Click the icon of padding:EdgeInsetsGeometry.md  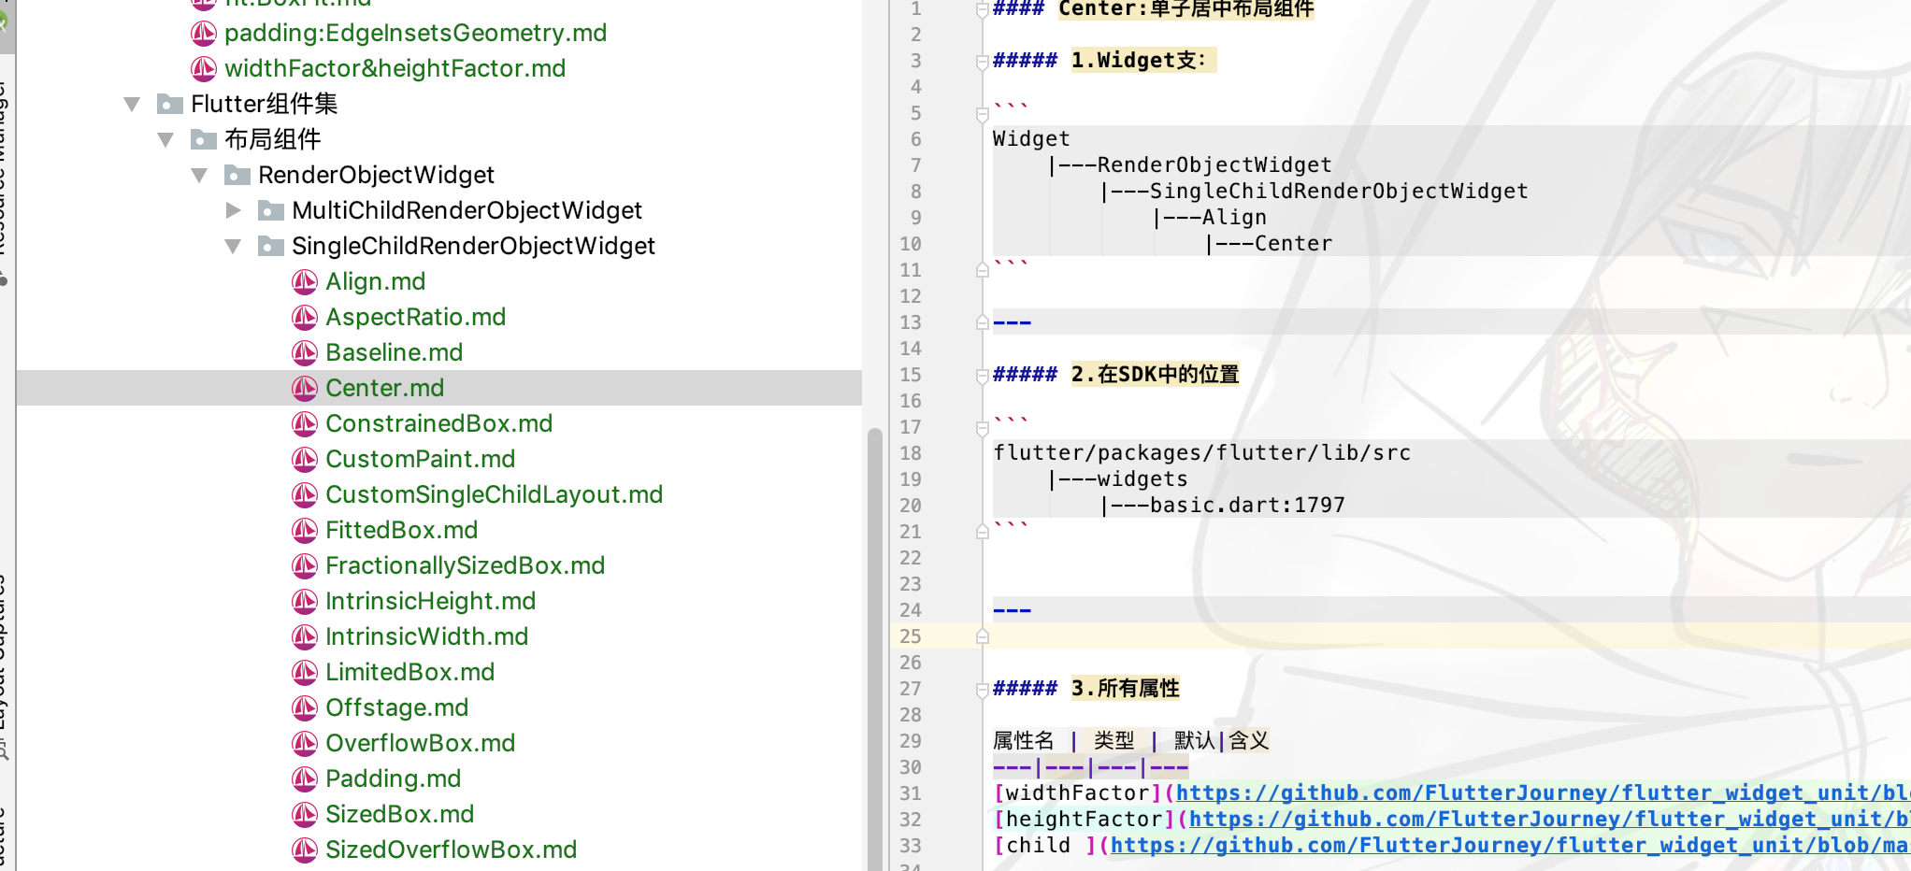(x=204, y=33)
